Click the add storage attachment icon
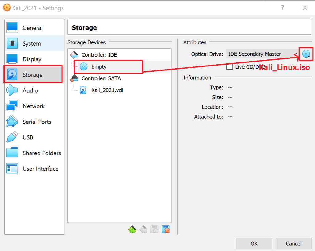This screenshot has width=315, height=251. click(154, 229)
